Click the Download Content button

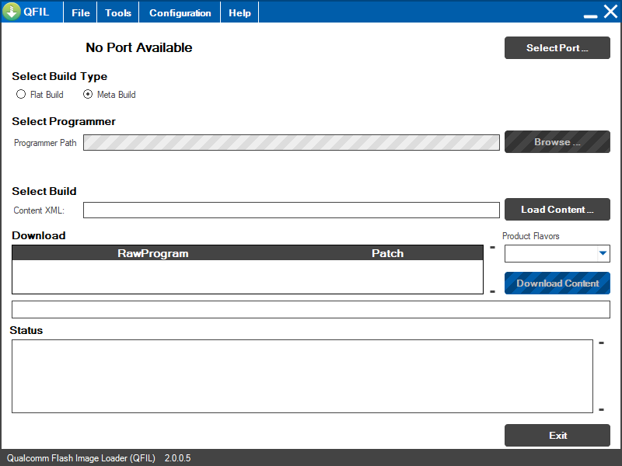(557, 283)
